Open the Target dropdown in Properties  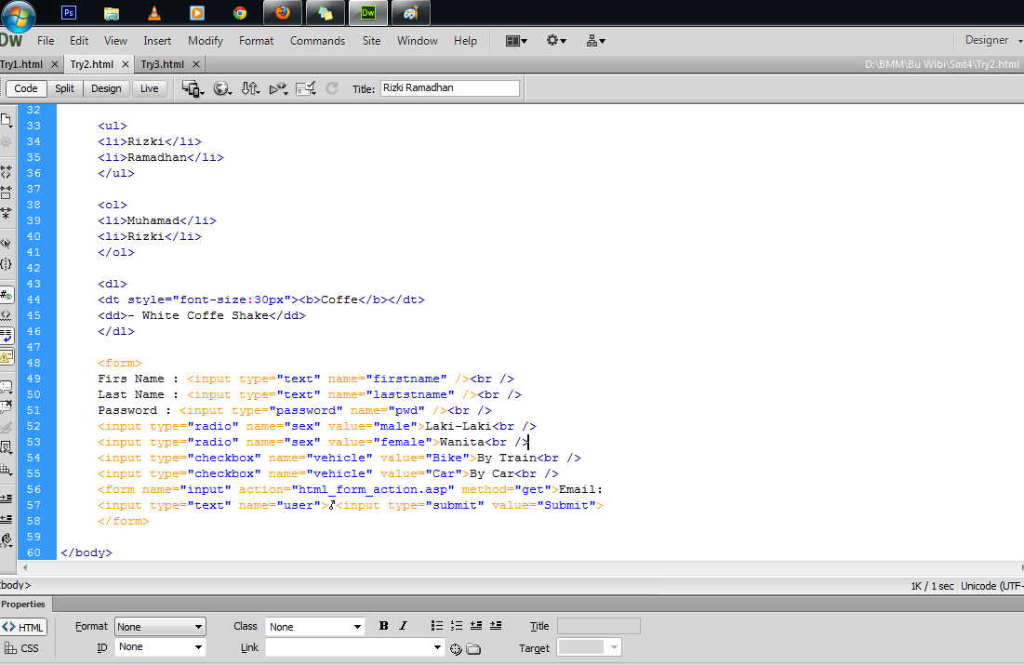tap(589, 647)
